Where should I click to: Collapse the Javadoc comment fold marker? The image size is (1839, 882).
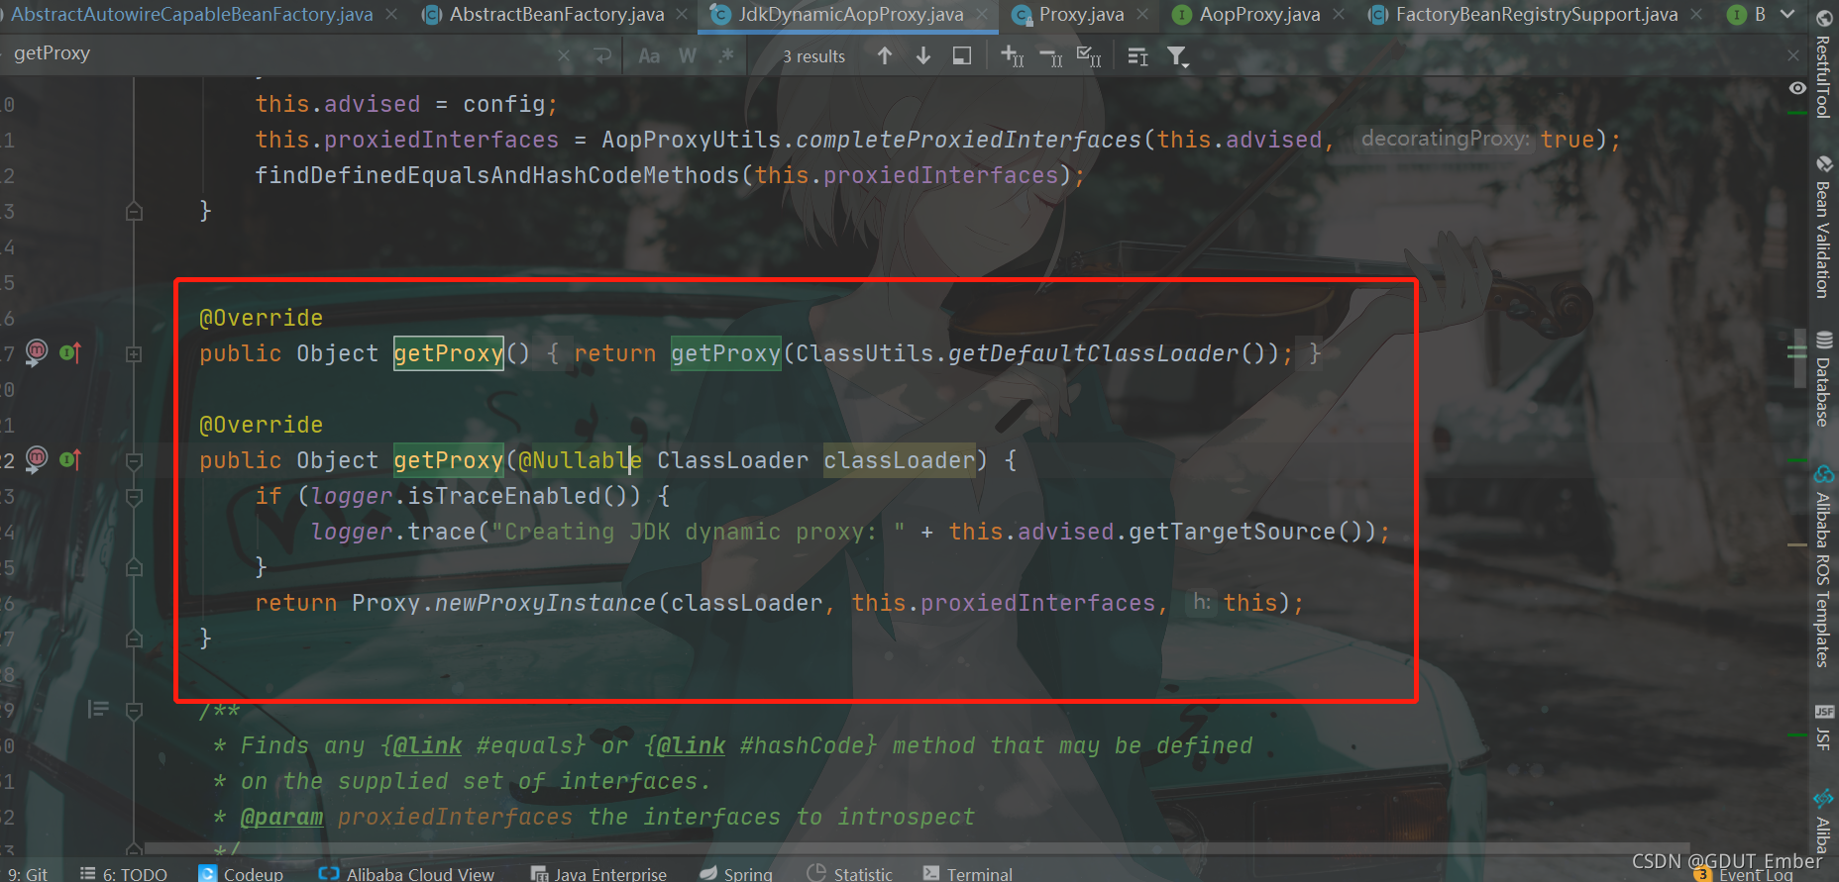[134, 710]
